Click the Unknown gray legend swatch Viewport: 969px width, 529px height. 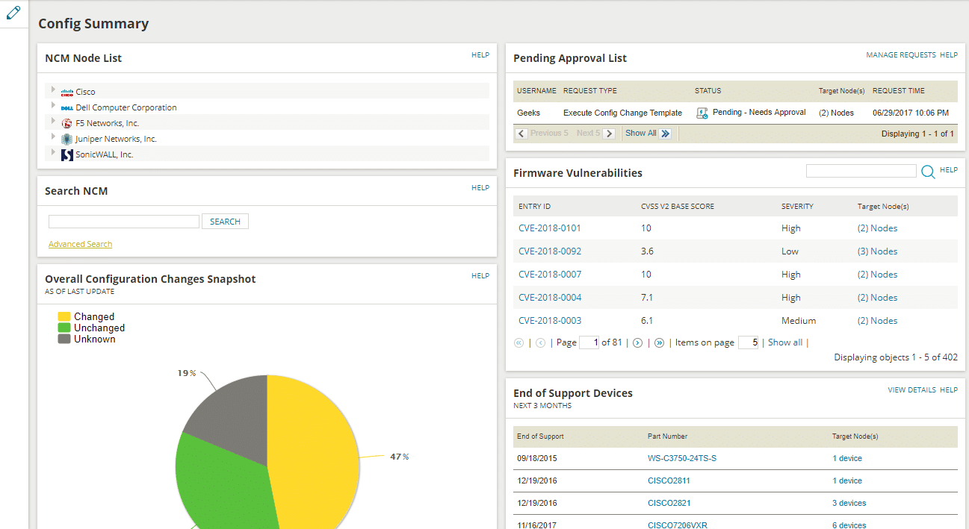64,339
